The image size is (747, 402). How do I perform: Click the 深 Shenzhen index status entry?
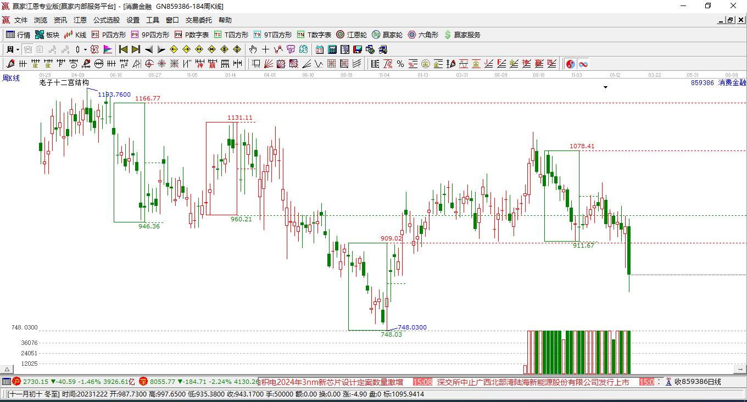pos(199,381)
